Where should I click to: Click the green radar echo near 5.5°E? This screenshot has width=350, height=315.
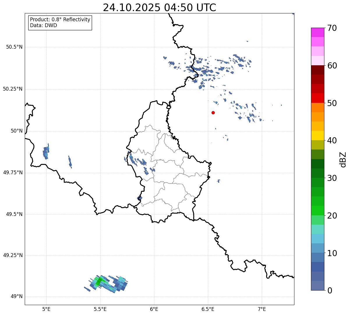pyautogui.click(x=99, y=281)
